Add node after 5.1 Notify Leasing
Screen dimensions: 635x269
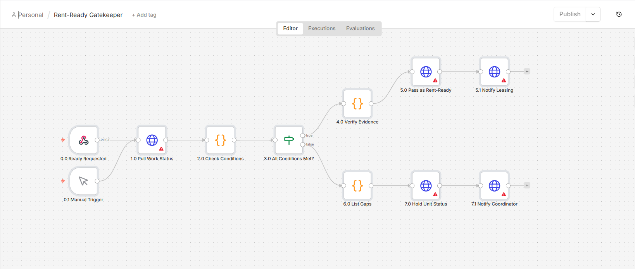527,72
